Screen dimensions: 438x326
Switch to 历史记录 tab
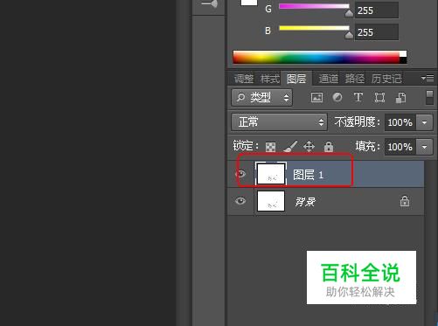click(386, 79)
